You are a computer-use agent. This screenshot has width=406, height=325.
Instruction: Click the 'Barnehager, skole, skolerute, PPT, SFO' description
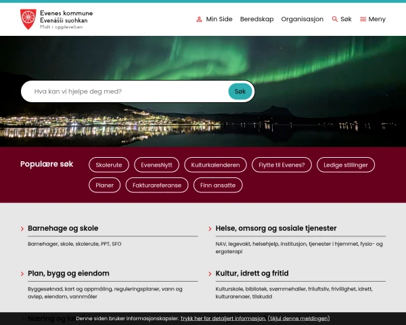click(x=74, y=244)
